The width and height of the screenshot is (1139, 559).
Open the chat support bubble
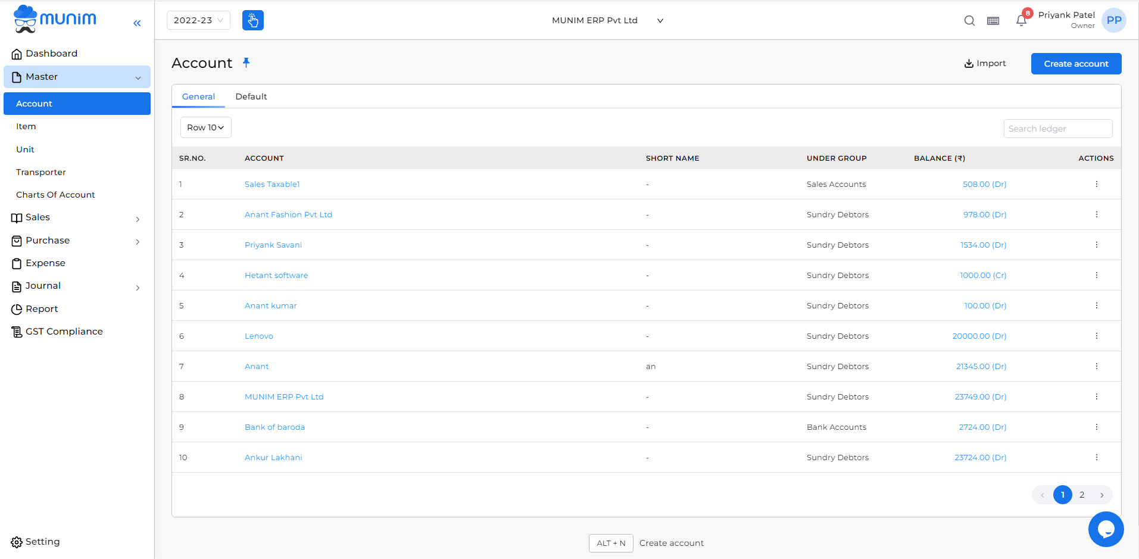click(x=1106, y=529)
